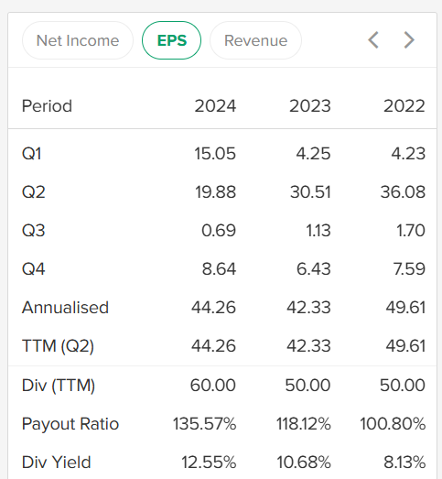The width and height of the screenshot is (442, 479).
Task: Click the Q1 2024 value 15.05
Action: pos(215,153)
